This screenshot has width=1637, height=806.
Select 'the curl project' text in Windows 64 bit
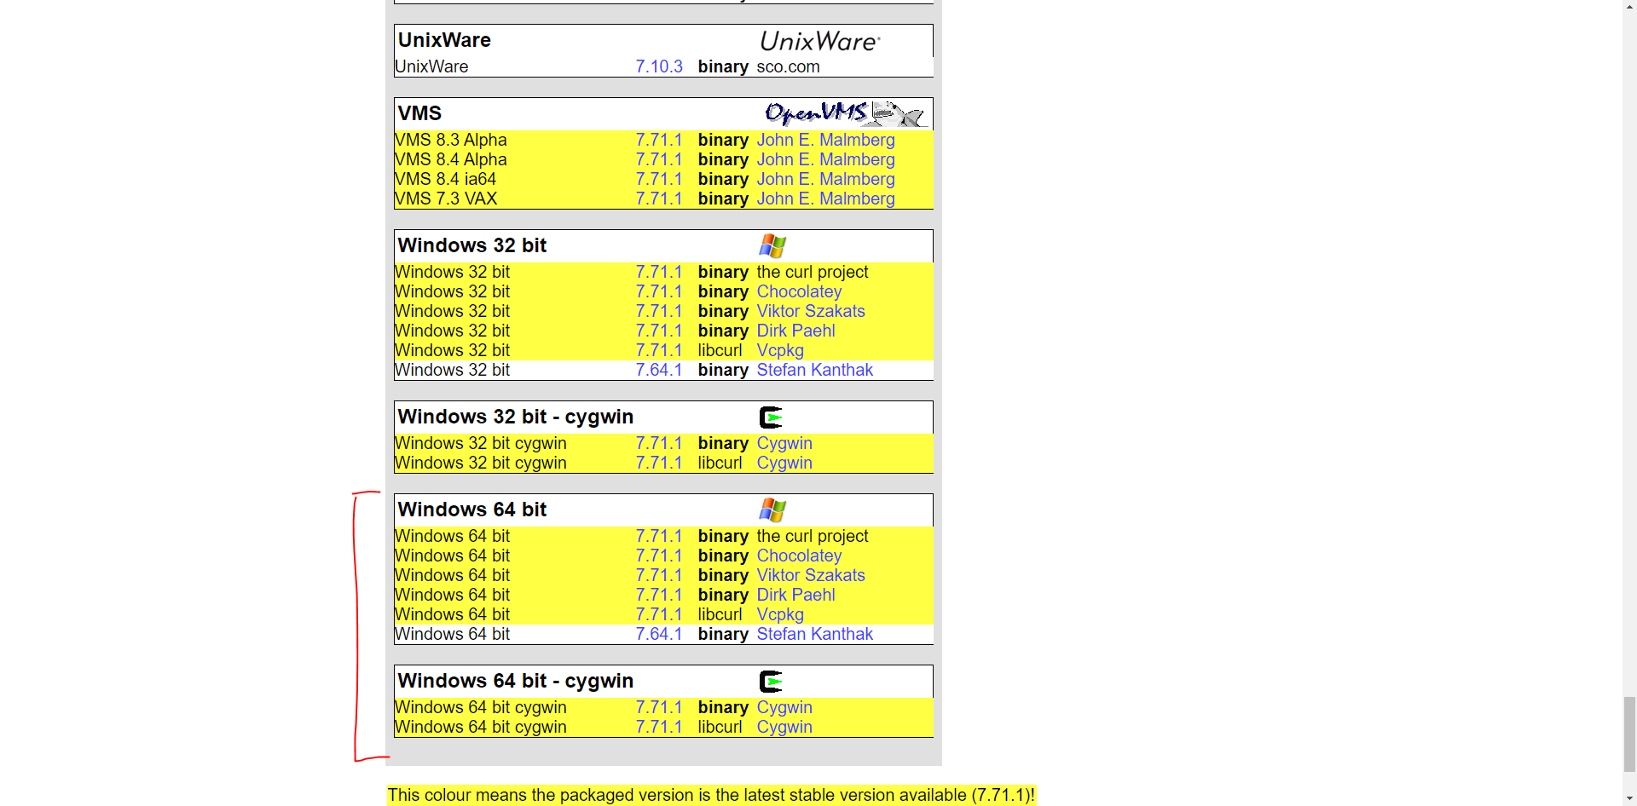click(812, 536)
